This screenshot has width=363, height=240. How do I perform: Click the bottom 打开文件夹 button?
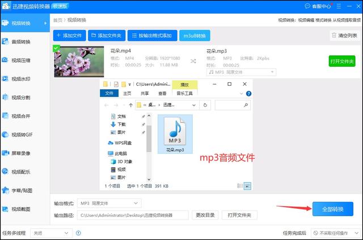(239, 215)
